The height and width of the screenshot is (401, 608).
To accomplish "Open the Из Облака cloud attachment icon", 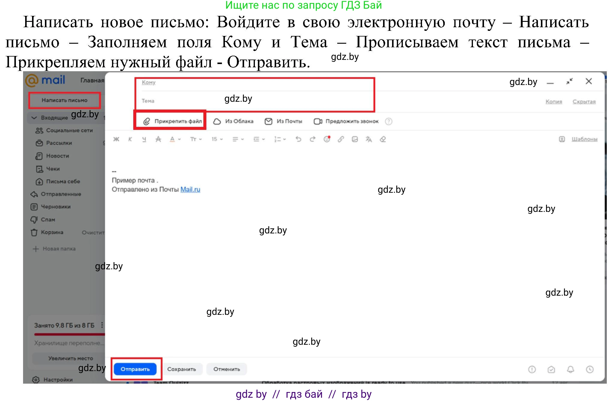I will (x=217, y=121).
